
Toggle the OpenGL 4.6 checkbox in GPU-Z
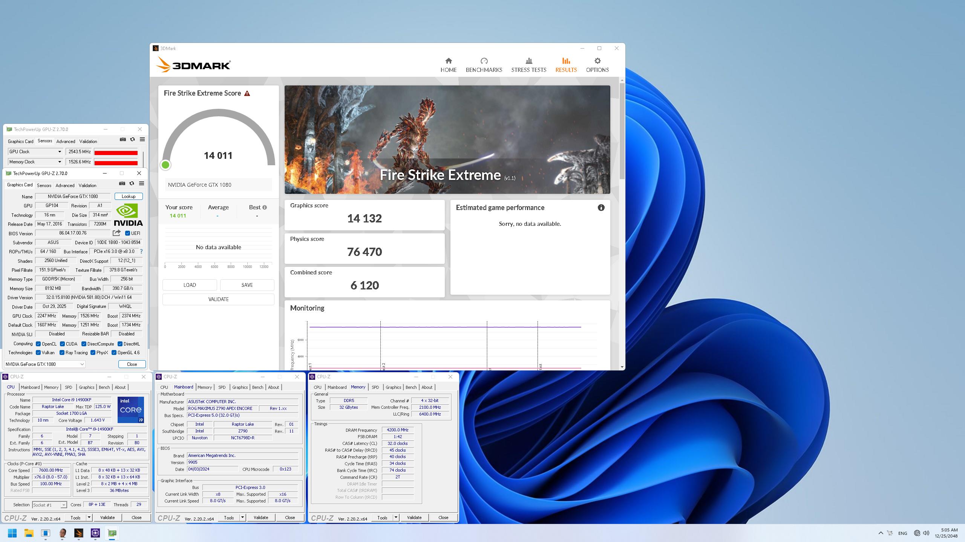pyautogui.click(x=114, y=353)
